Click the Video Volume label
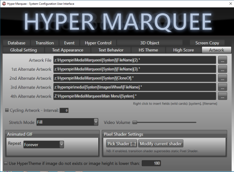The width and height of the screenshot is (234, 172). coord(117,122)
